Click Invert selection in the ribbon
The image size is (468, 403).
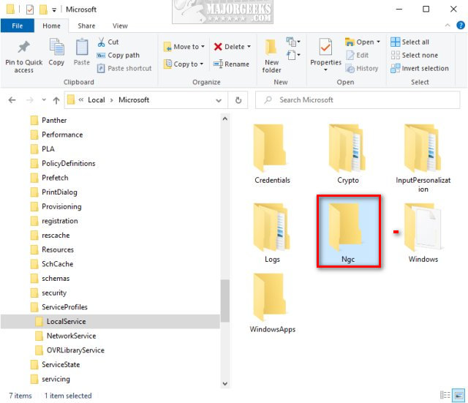tap(420, 68)
